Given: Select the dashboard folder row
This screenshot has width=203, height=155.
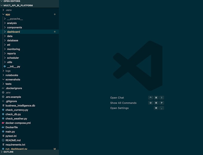Looking at the screenshot, I should (x=29, y=32).
